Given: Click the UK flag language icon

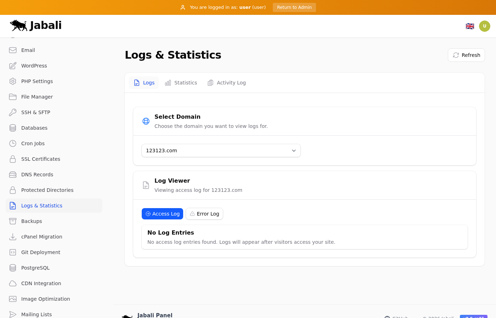Looking at the screenshot, I should 470,26.
